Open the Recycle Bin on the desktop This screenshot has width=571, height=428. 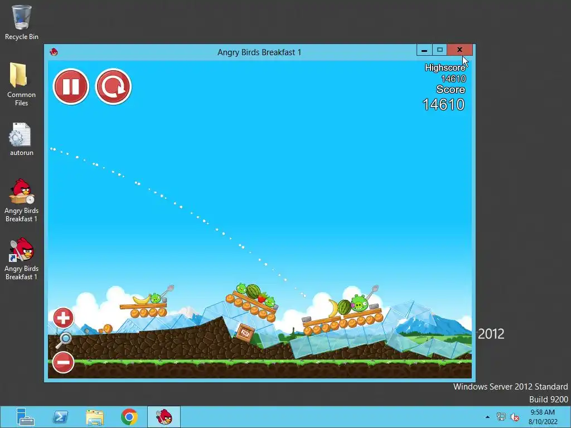point(22,22)
